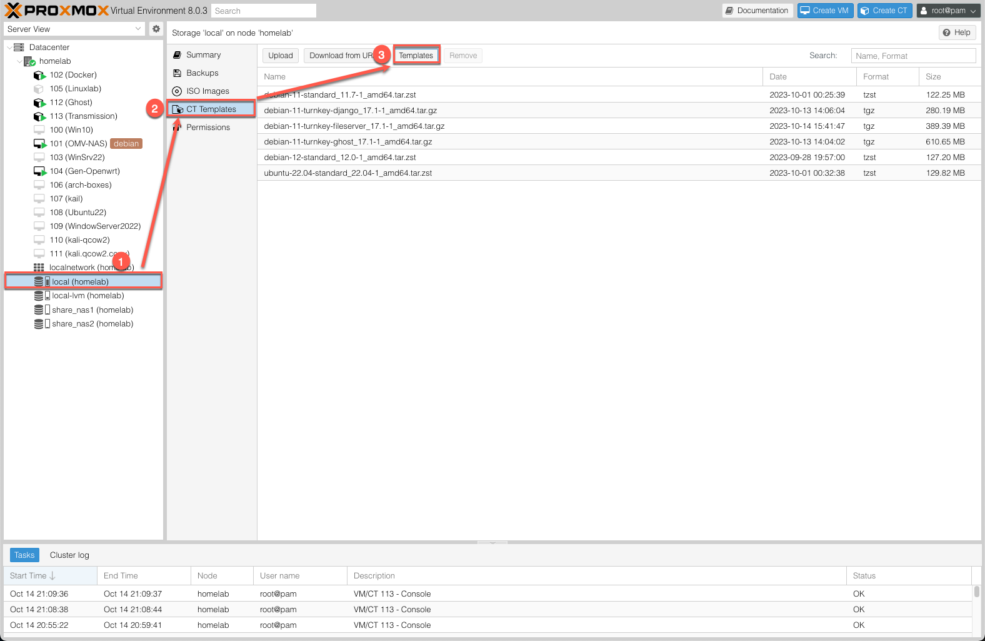Collapse the Datacenter tree node

[x=9, y=48]
